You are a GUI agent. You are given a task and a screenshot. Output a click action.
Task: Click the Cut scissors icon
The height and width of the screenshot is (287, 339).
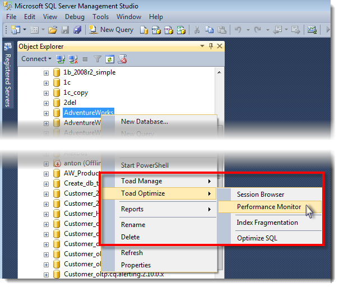(197, 30)
